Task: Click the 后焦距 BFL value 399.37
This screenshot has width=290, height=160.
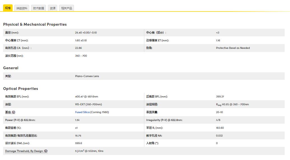Action: 220,97
